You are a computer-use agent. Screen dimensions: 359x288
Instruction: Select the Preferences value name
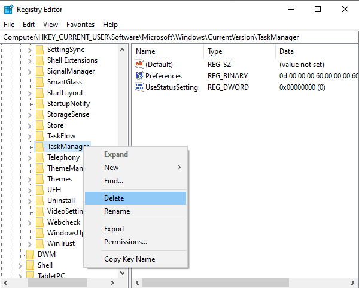coord(163,76)
